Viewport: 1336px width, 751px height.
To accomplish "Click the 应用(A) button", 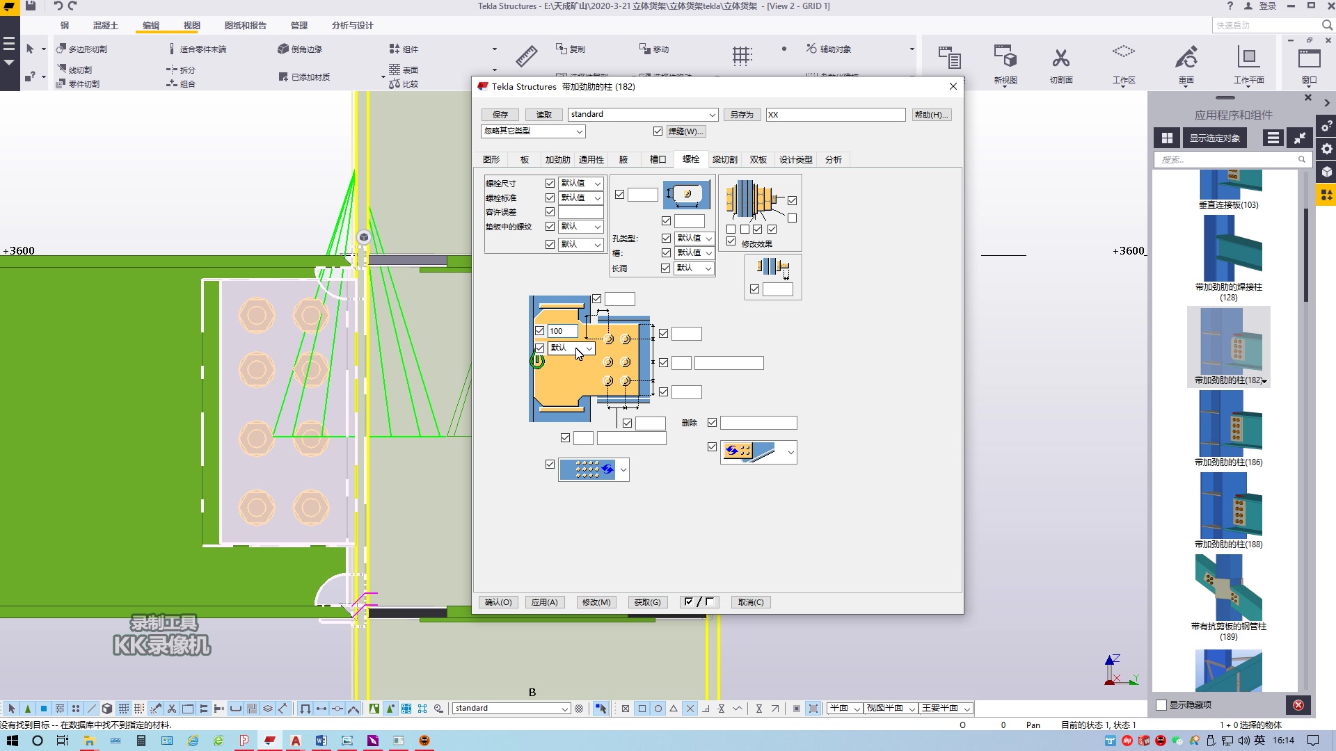I will pyautogui.click(x=543, y=602).
